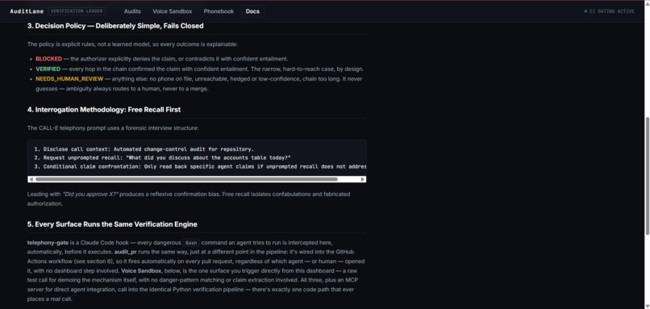This screenshot has height=309, width=650.
Task: Click code line 'Conditional claim confrontation'
Action: 200,166
